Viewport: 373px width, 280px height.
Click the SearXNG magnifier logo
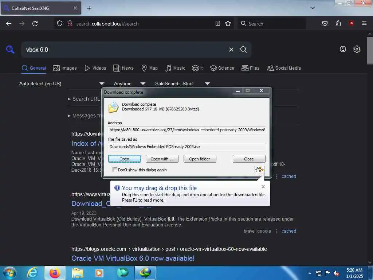[x=10, y=50]
